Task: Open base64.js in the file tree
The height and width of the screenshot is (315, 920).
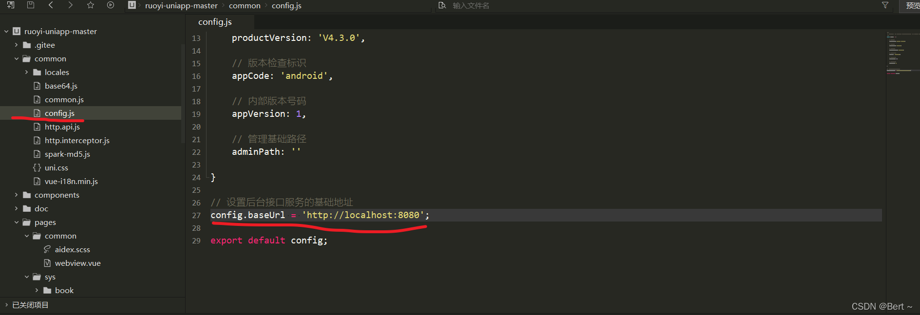Action: pos(61,86)
